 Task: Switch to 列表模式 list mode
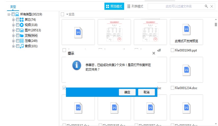pyautogui.click(x=135, y=6)
